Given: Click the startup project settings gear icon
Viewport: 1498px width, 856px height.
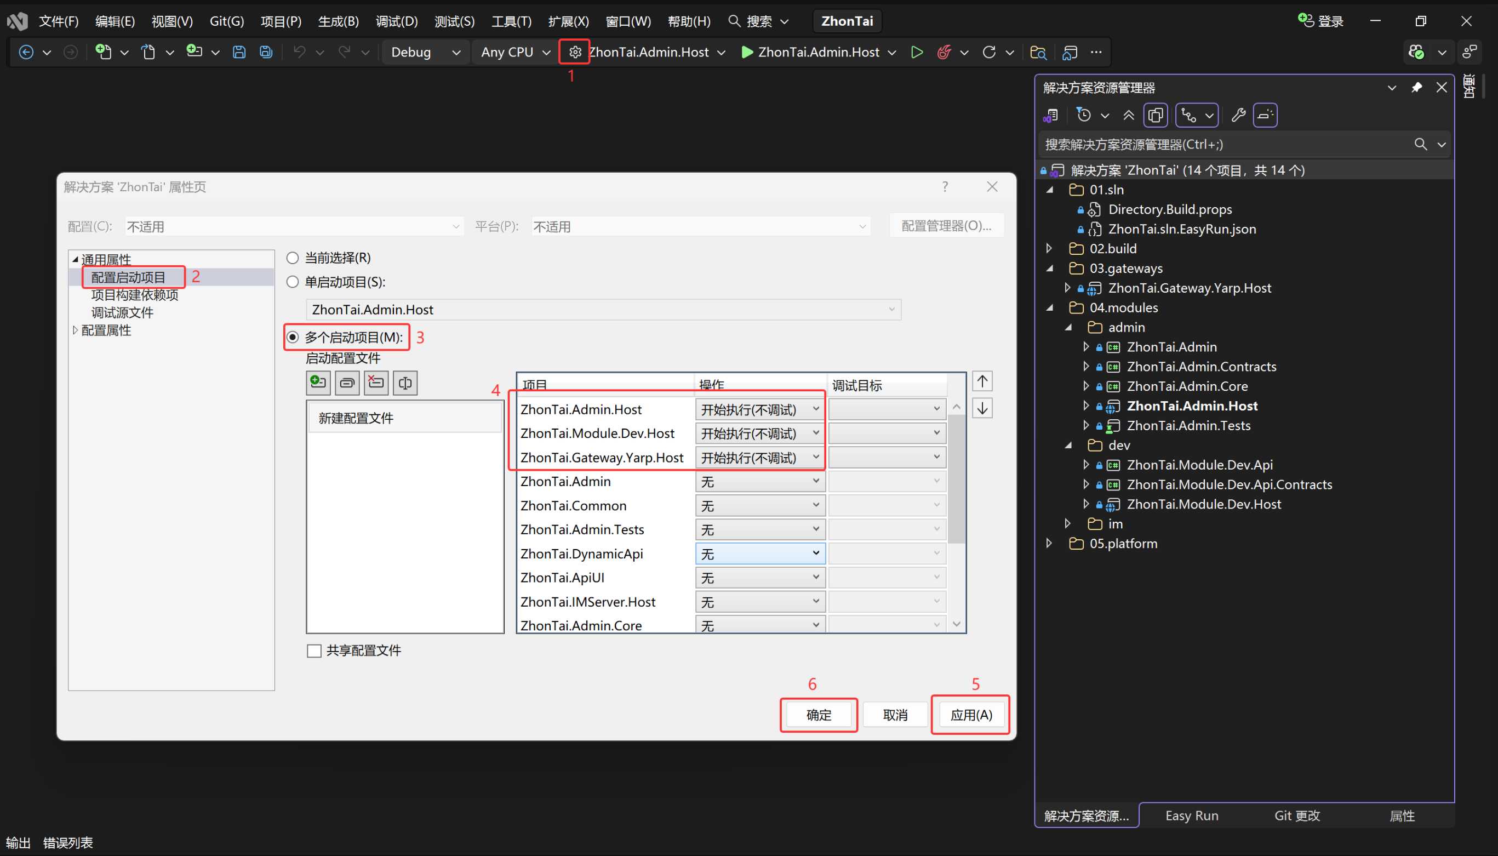Looking at the screenshot, I should [x=575, y=52].
